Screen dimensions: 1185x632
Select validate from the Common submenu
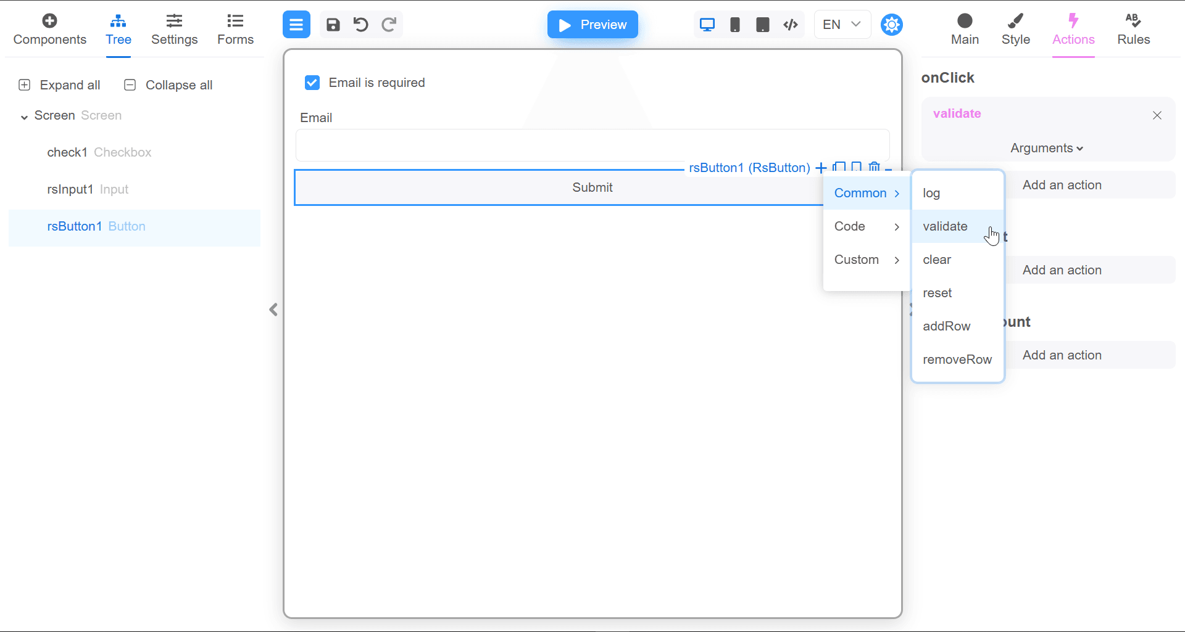click(x=945, y=226)
